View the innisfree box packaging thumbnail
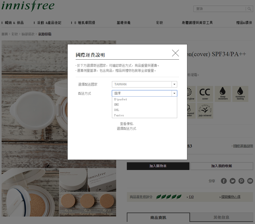This screenshot has width=255, height=224. pyautogui.click(x=102, y=180)
